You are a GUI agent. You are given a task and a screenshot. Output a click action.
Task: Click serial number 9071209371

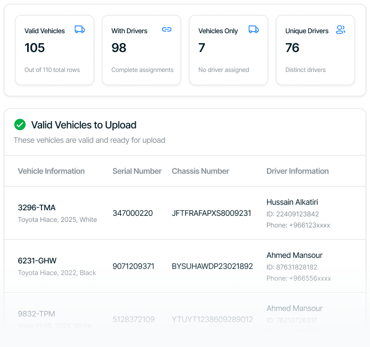[x=135, y=266]
